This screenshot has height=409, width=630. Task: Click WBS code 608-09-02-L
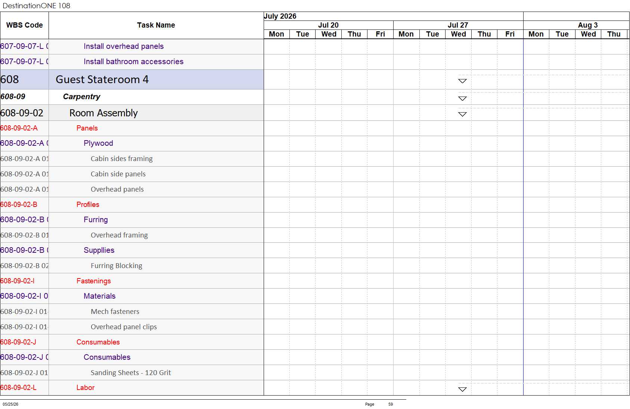[x=18, y=388]
